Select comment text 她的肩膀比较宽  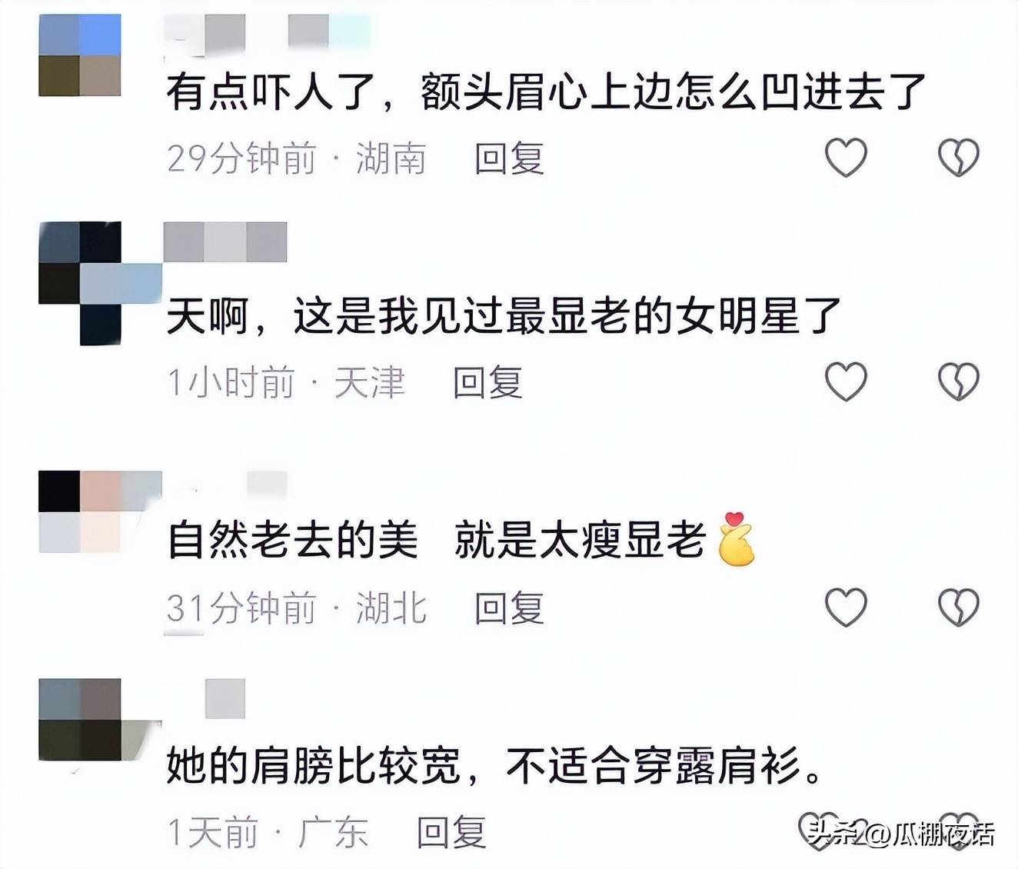tap(313, 765)
